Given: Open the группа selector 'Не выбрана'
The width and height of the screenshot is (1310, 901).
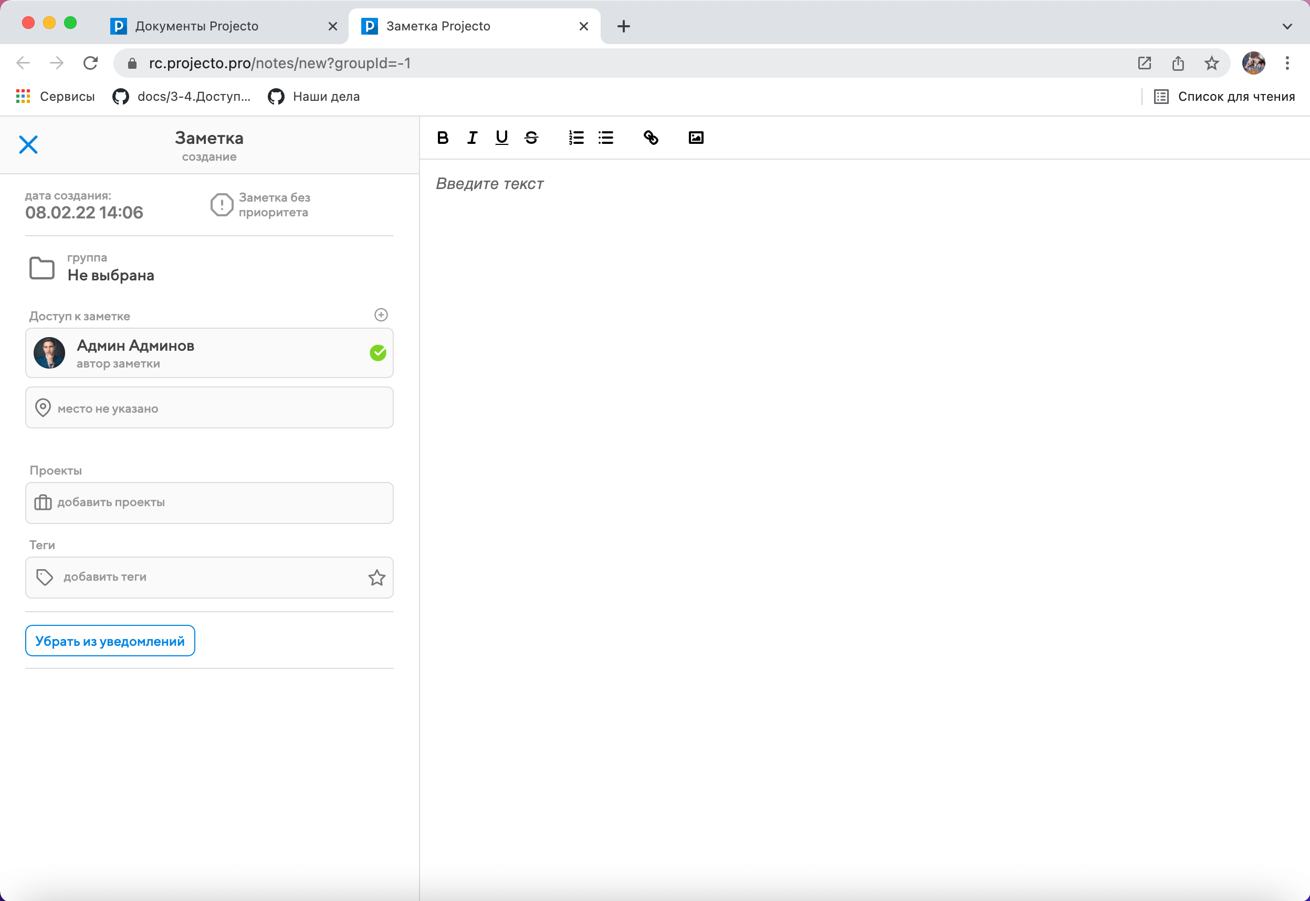Looking at the screenshot, I should click(111, 275).
